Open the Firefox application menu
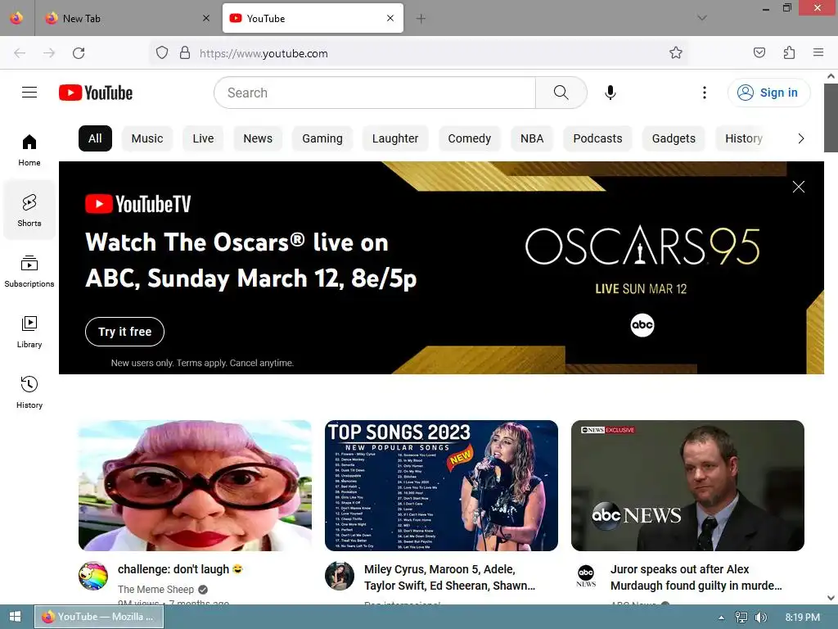This screenshot has height=629, width=838. coord(818,52)
